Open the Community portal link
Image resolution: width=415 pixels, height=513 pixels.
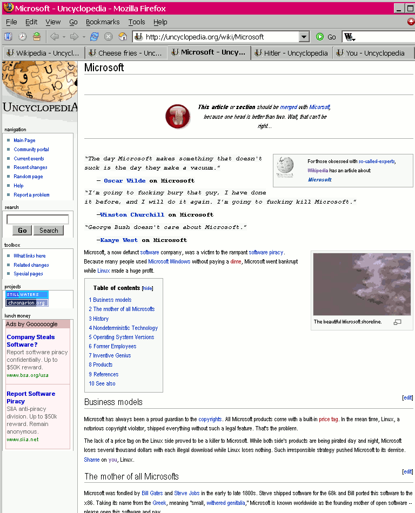coord(31,150)
